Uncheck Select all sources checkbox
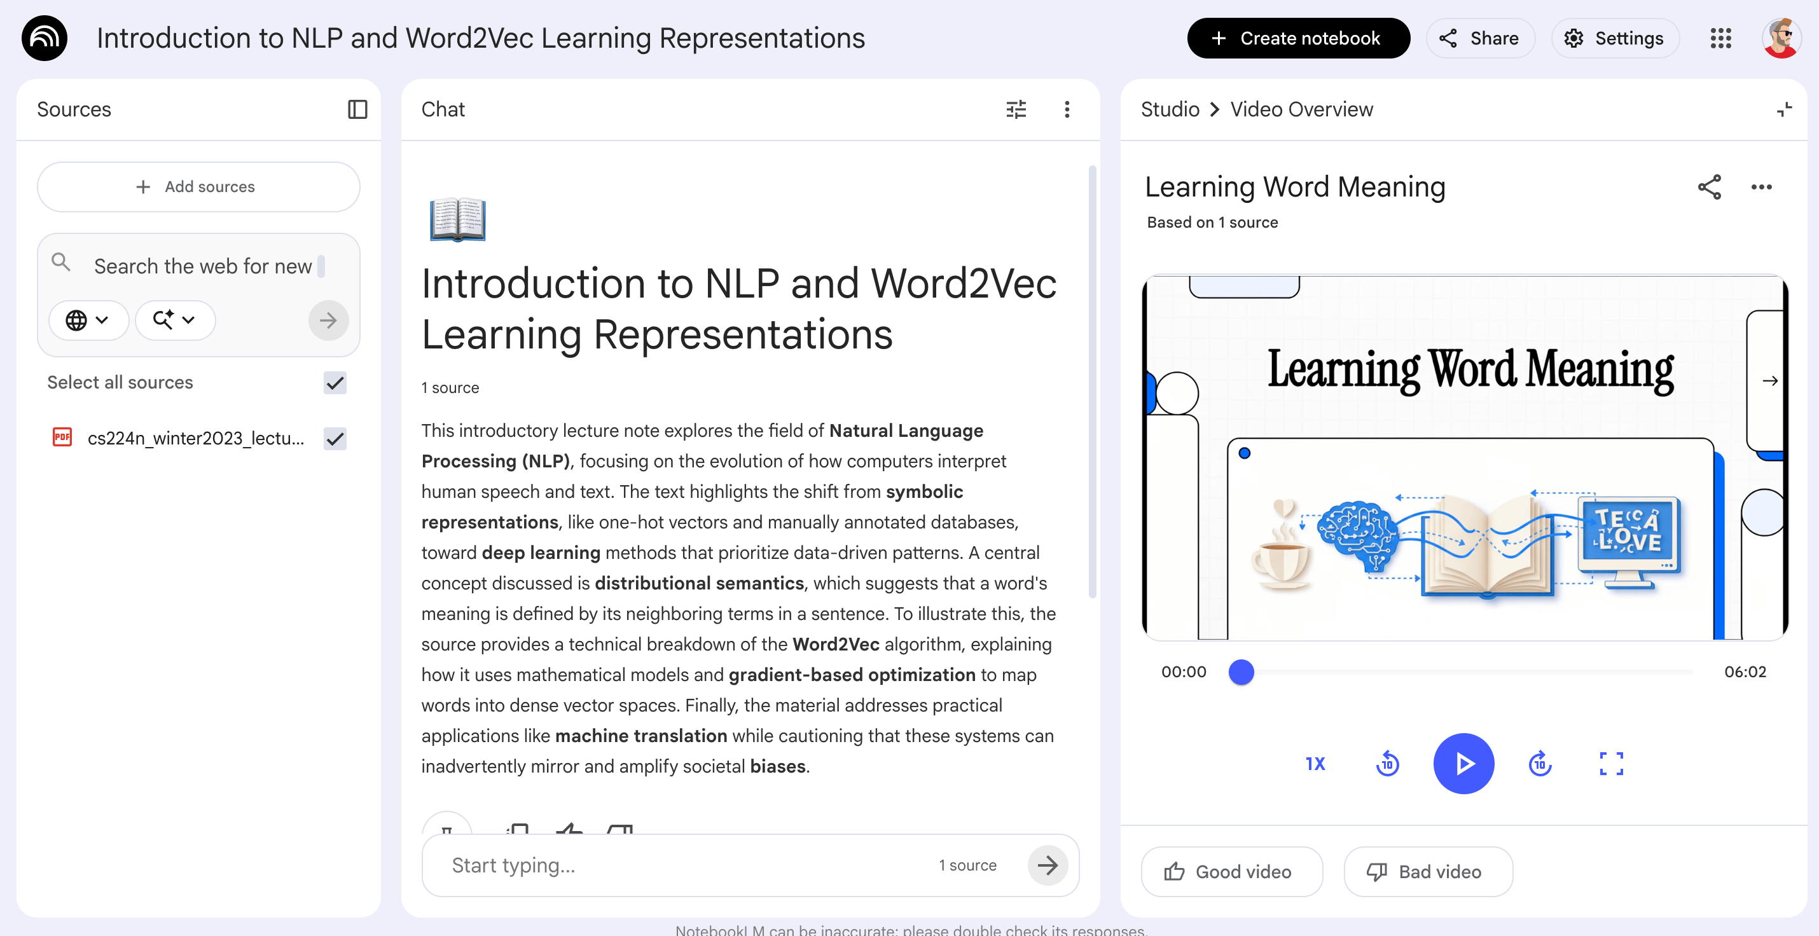 pyautogui.click(x=335, y=383)
